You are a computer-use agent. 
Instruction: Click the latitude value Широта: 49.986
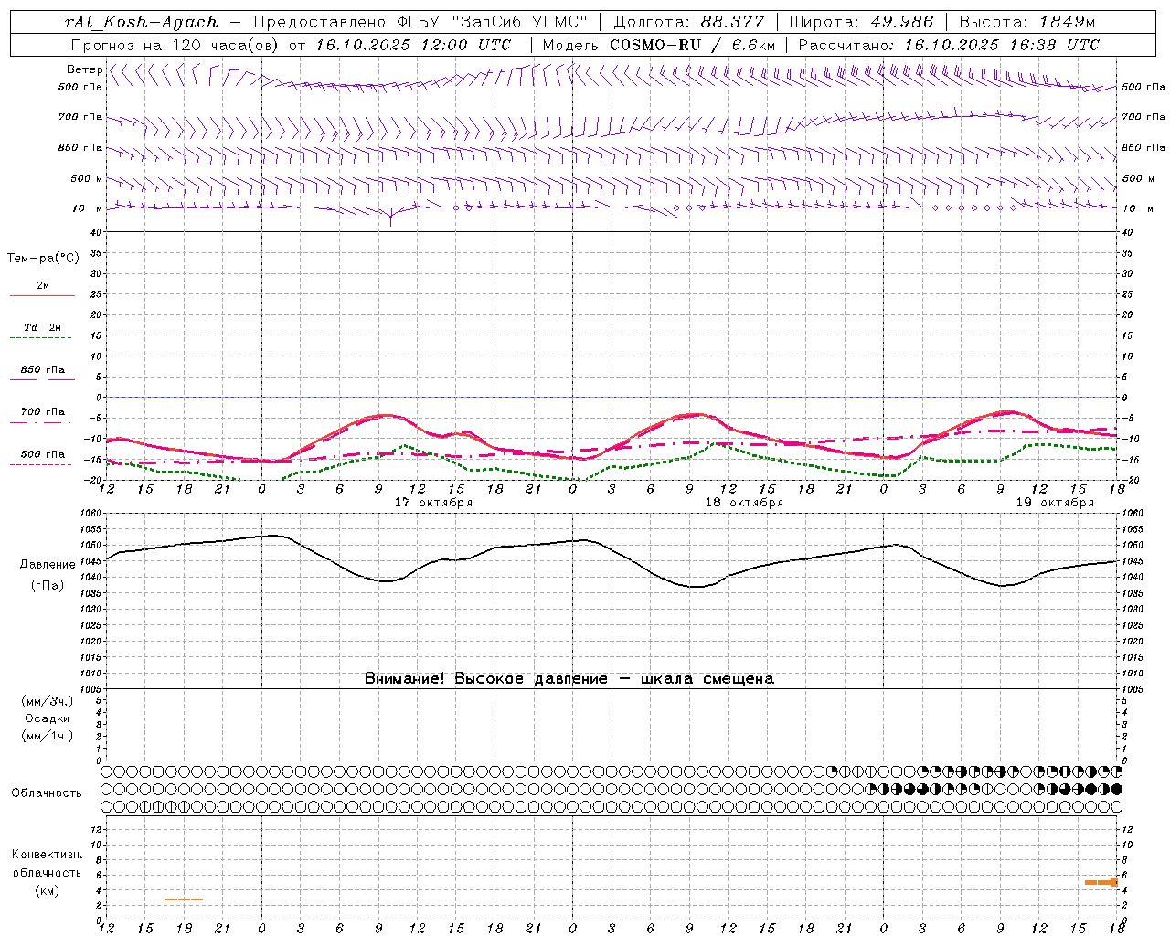pos(861,22)
